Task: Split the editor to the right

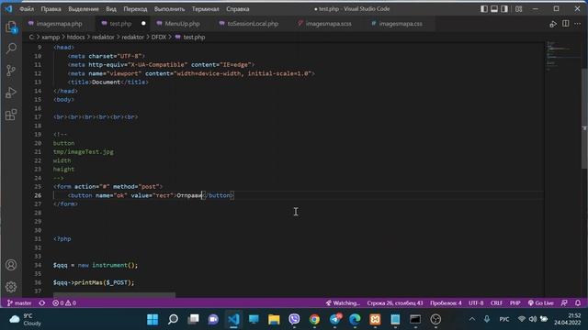Action: 566,24
